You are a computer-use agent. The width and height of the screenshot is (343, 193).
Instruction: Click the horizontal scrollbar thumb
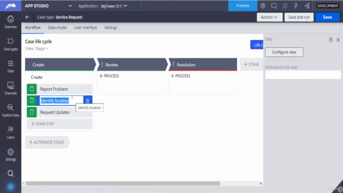click(123, 183)
